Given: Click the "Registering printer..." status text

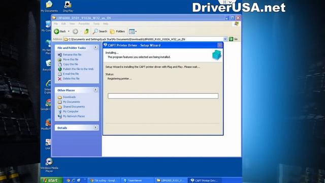Looking at the screenshot, I should pos(120,79).
